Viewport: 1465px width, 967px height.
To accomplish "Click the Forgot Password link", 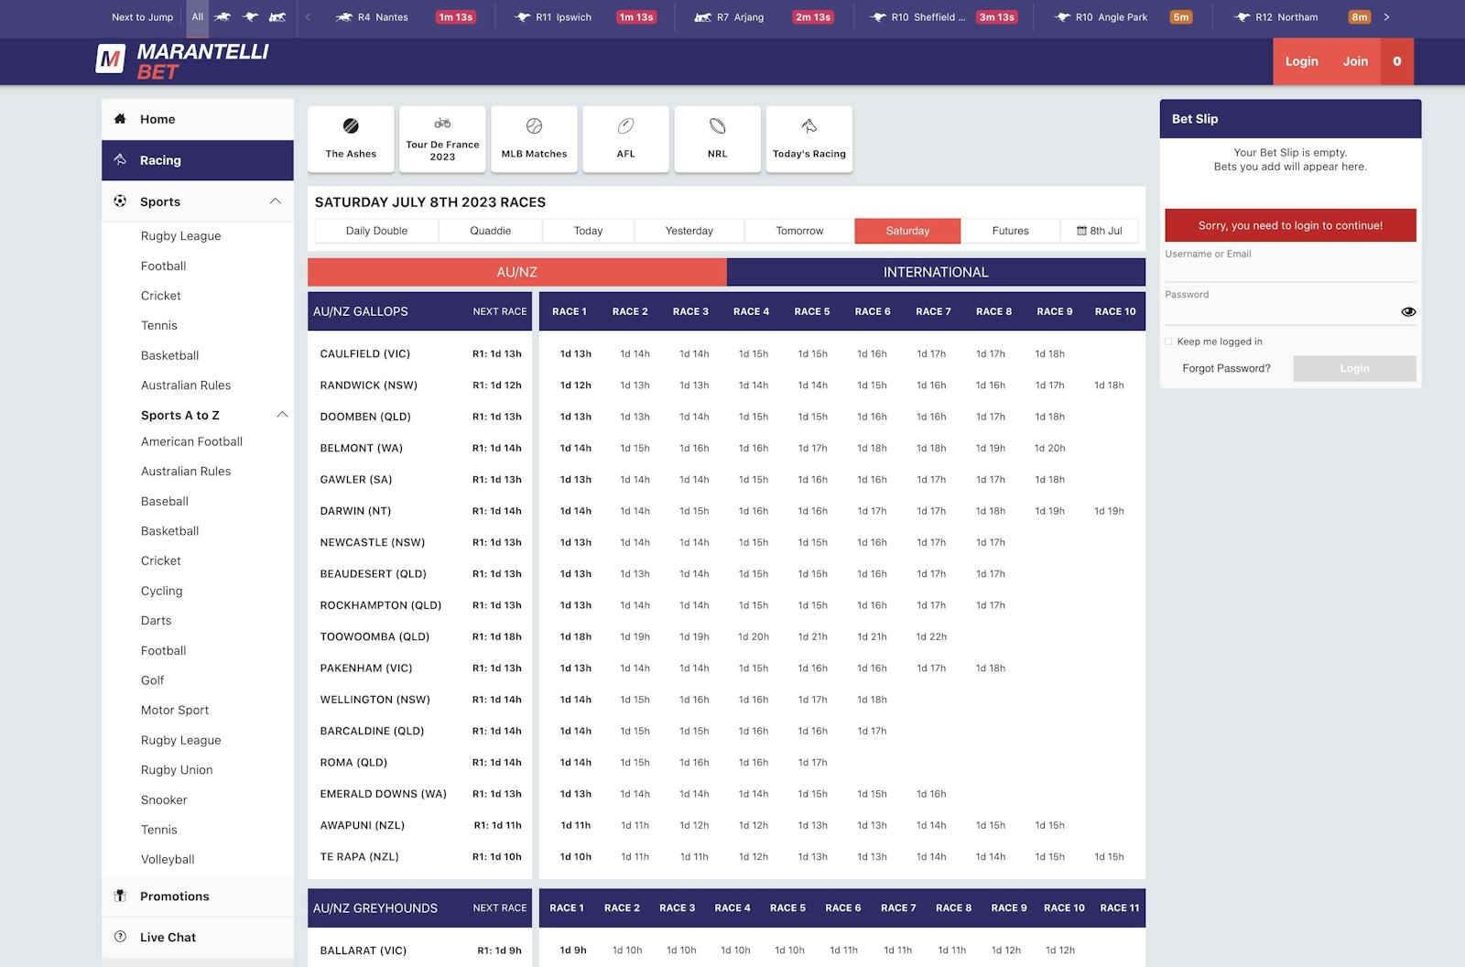I will (x=1226, y=368).
